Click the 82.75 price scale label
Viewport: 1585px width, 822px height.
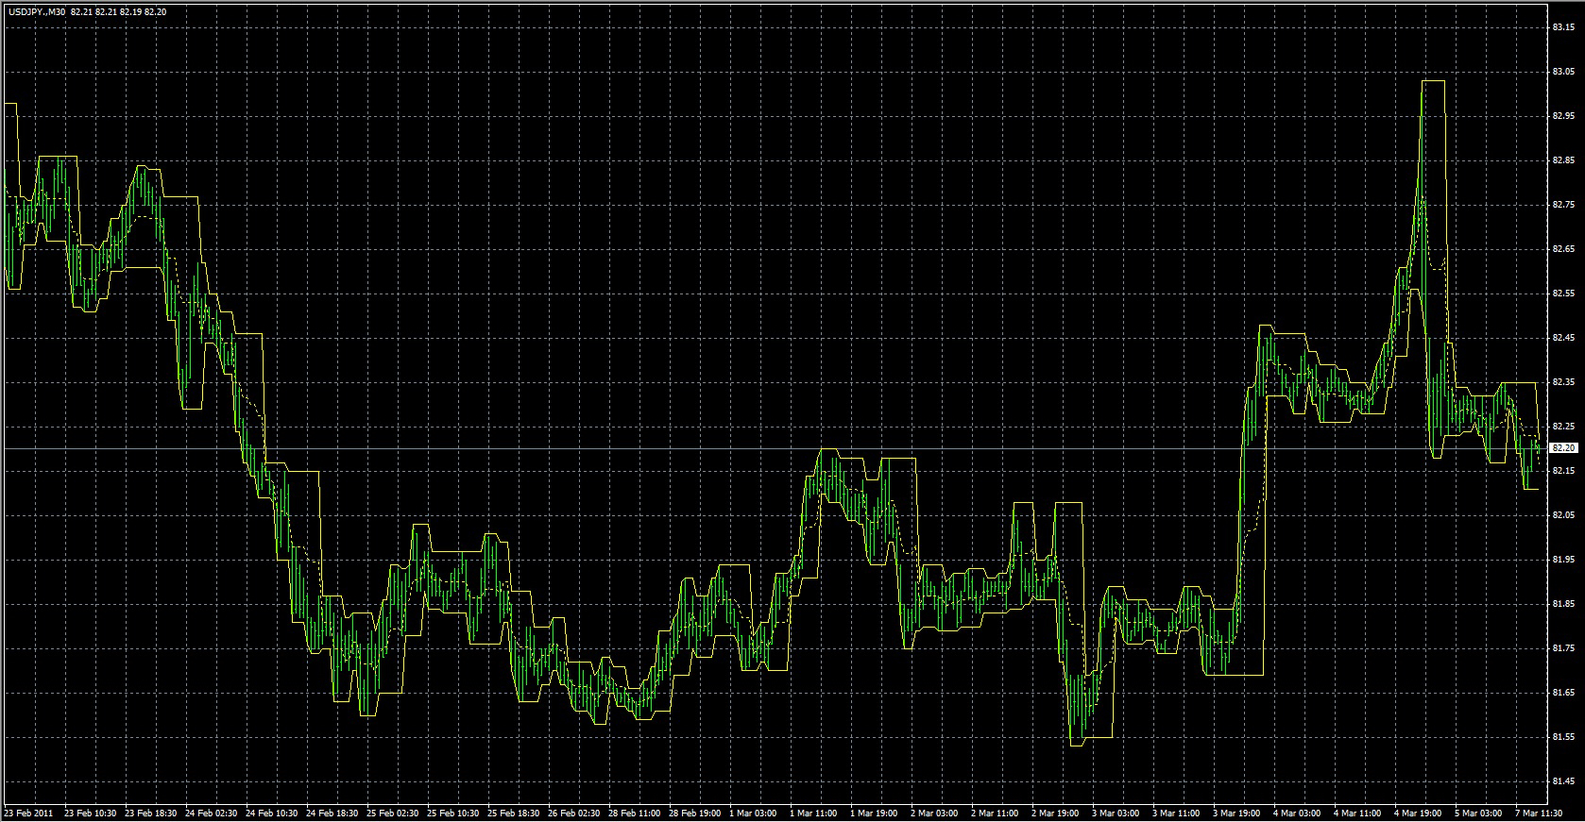click(x=1562, y=204)
